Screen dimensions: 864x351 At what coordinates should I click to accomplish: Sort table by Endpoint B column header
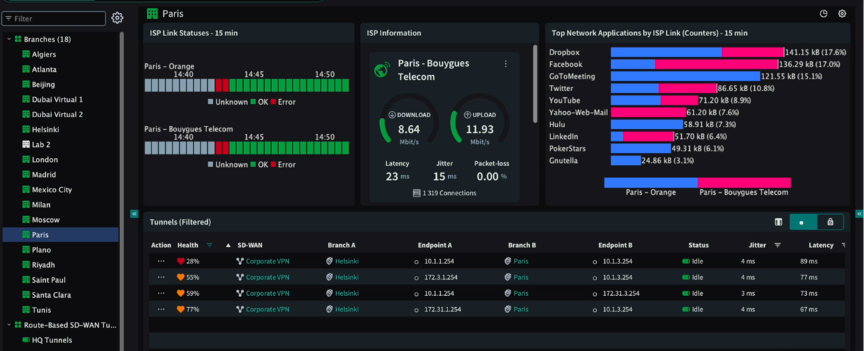tap(615, 245)
